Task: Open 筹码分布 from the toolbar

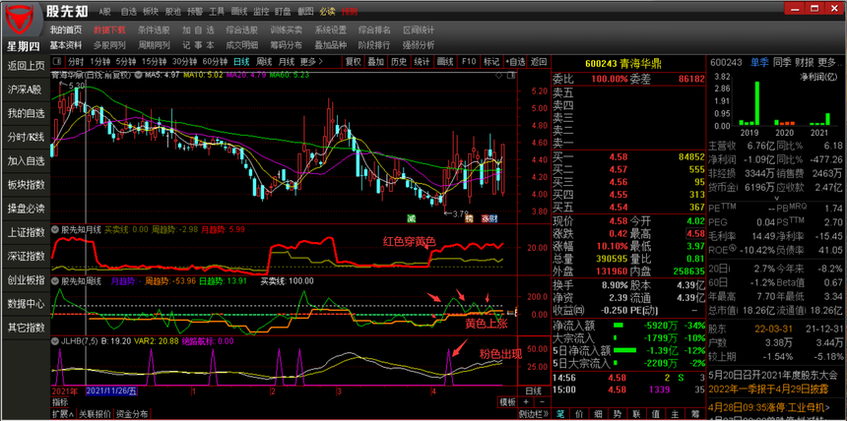Action: 287,45
